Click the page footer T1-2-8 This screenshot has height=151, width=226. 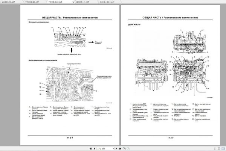[70, 137]
